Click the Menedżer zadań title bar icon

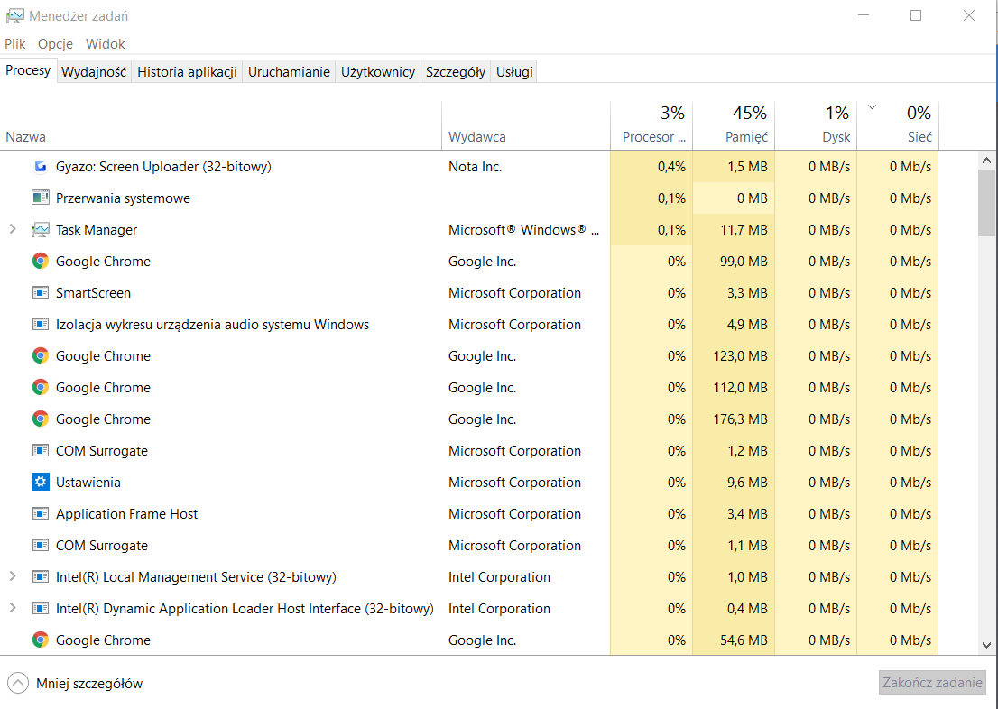pyautogui.click(x=14, y=16)
